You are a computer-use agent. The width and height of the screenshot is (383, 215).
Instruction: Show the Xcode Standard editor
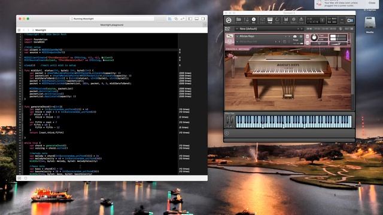(x=169, y=19)
